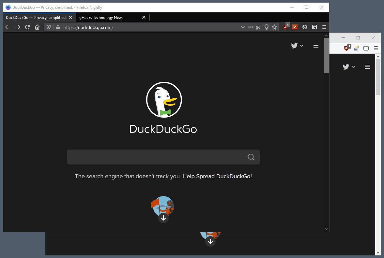Click the front window scrollbar thumb
384x258 pixels.
[x=326, y=55]
